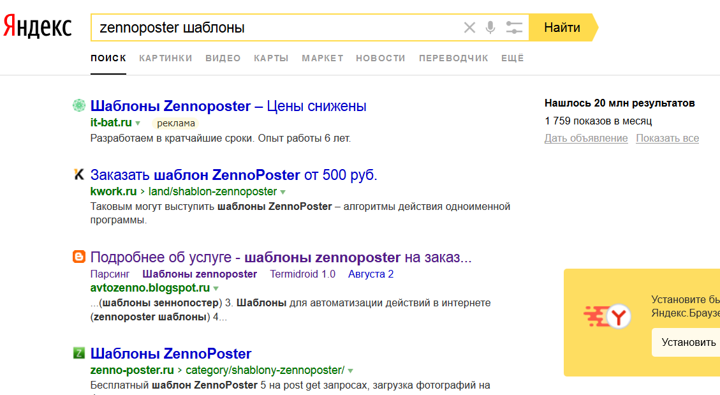Click the Yandex Browser logo in the yellow banner
The height and width of the screenshot is (395, 720).
pyautogui.click(x=608, y=317)
